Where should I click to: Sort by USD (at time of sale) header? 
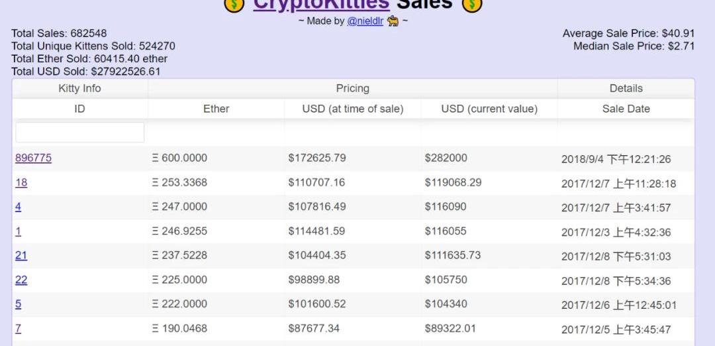tap(352, 109)
